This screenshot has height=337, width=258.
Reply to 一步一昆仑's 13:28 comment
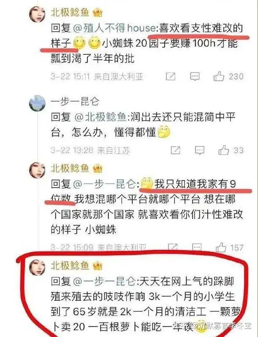click(199, 151)
